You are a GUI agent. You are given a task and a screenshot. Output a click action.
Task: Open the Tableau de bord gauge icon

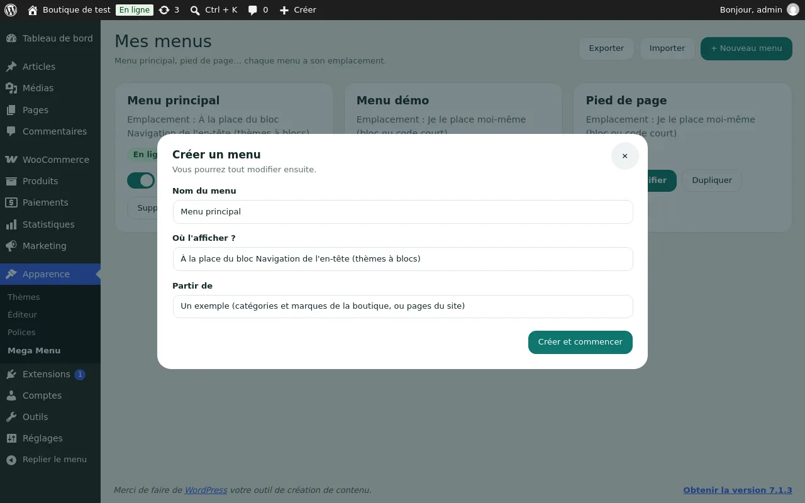point(11,38)
